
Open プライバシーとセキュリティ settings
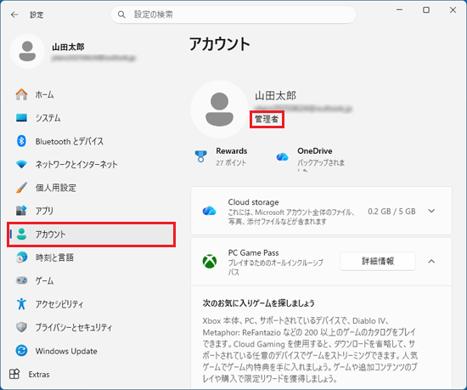[91, 327]
